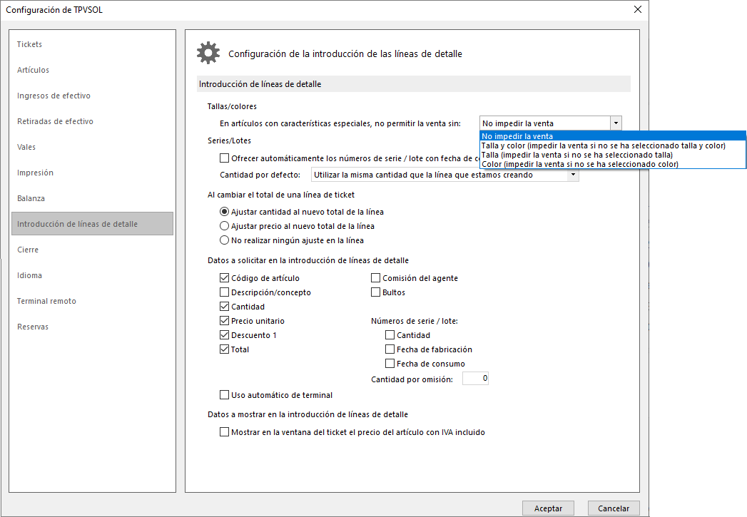Select 'Ajustar cantidad al nuevo total' radio button
Screen dimensions: 747x517
coord(225,212)
